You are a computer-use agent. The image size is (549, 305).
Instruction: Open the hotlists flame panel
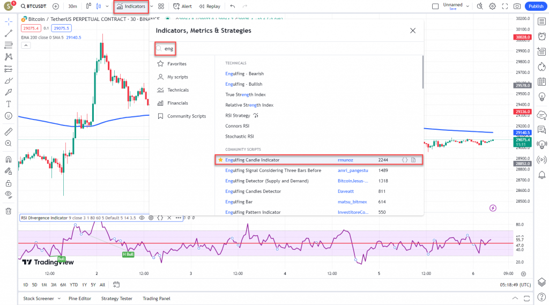(541, 66)
